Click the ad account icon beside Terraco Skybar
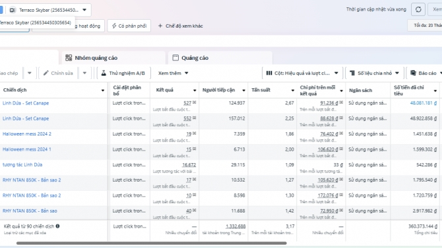Image resolution: width=442 pixels, height=248 pixels. [x=13, y=10]
